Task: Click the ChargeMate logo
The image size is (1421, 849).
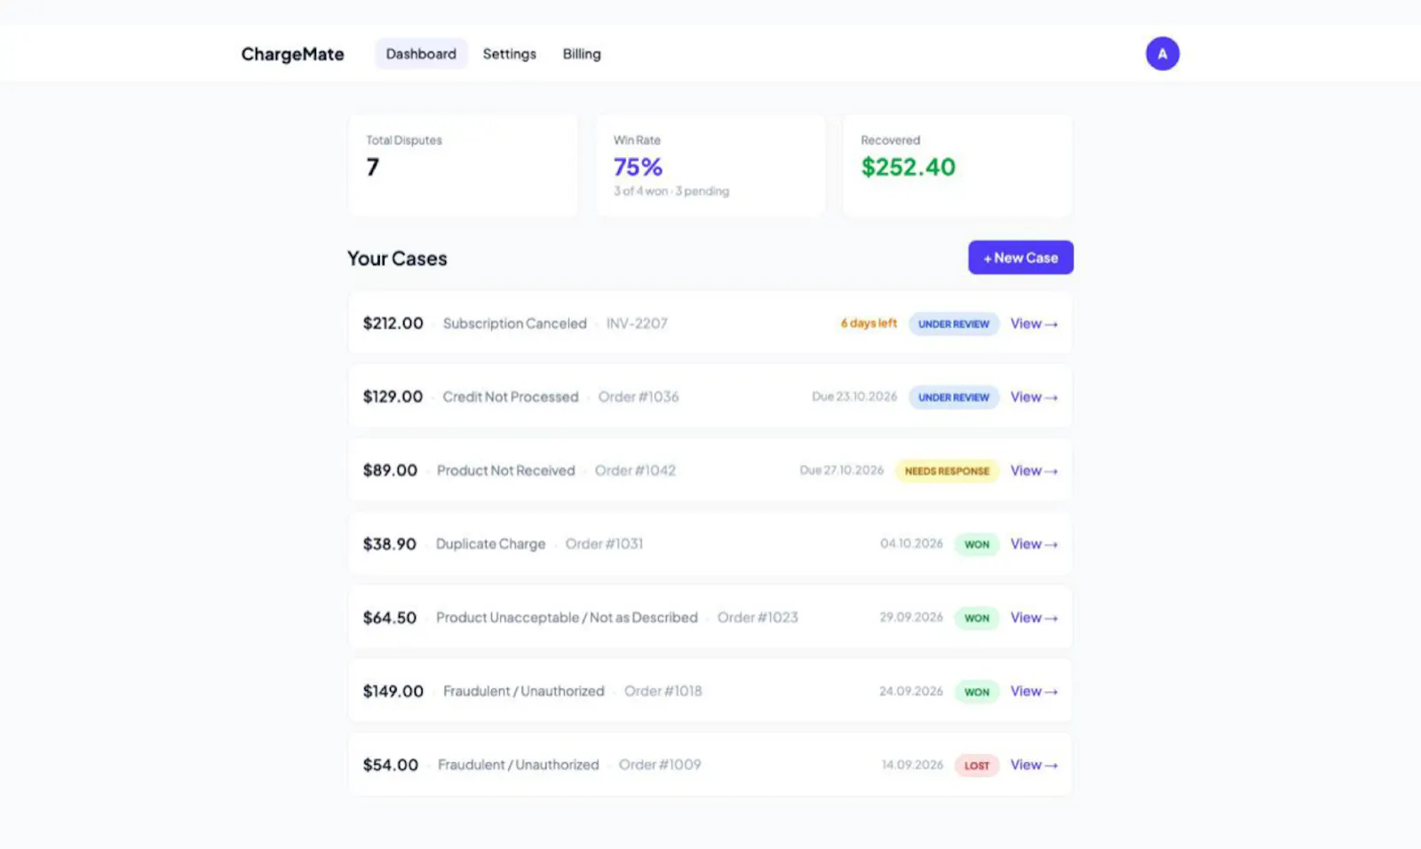Action: point(292,54)
